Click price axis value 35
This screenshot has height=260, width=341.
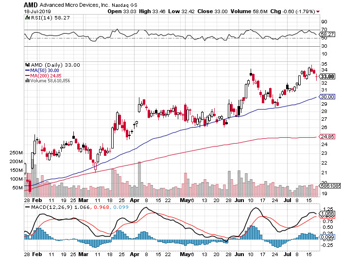(x=324, y=64)
